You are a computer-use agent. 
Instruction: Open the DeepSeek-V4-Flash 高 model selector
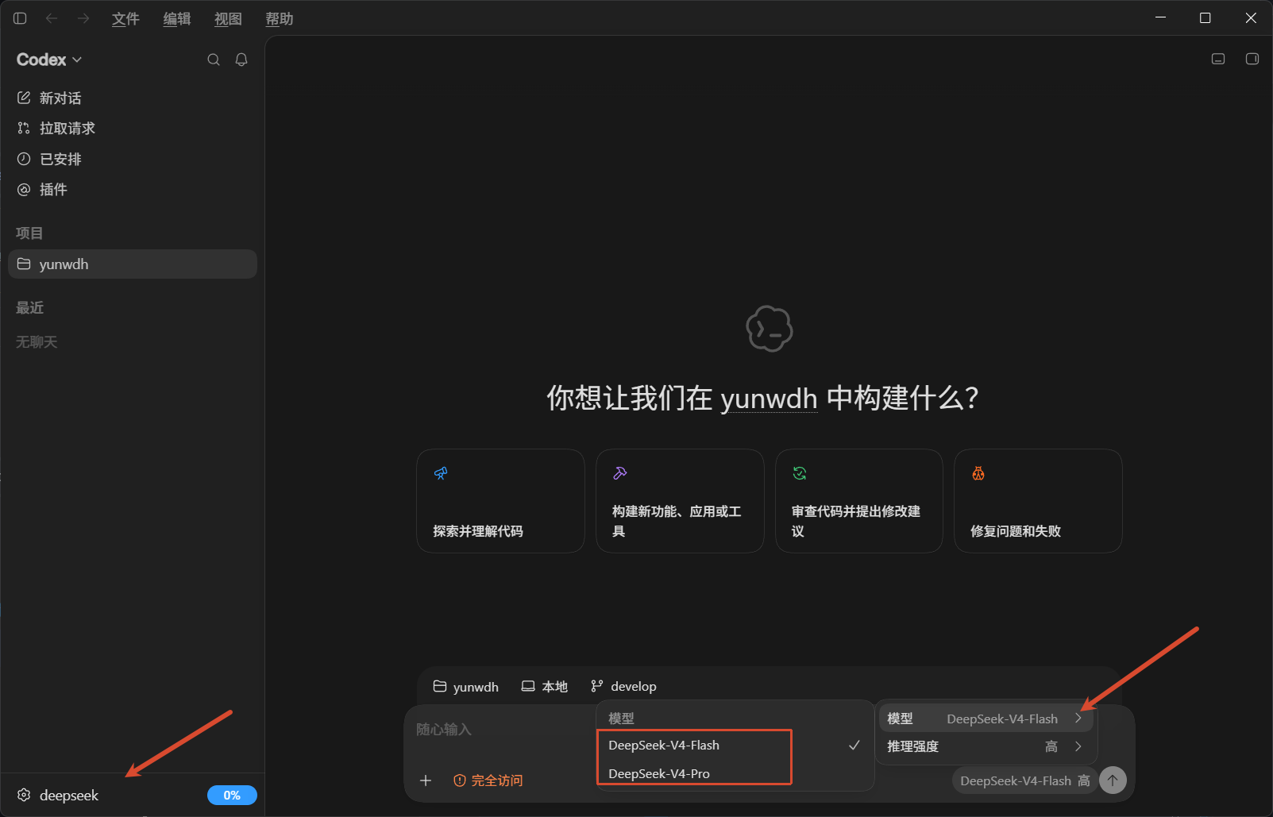click(1024, 781)
